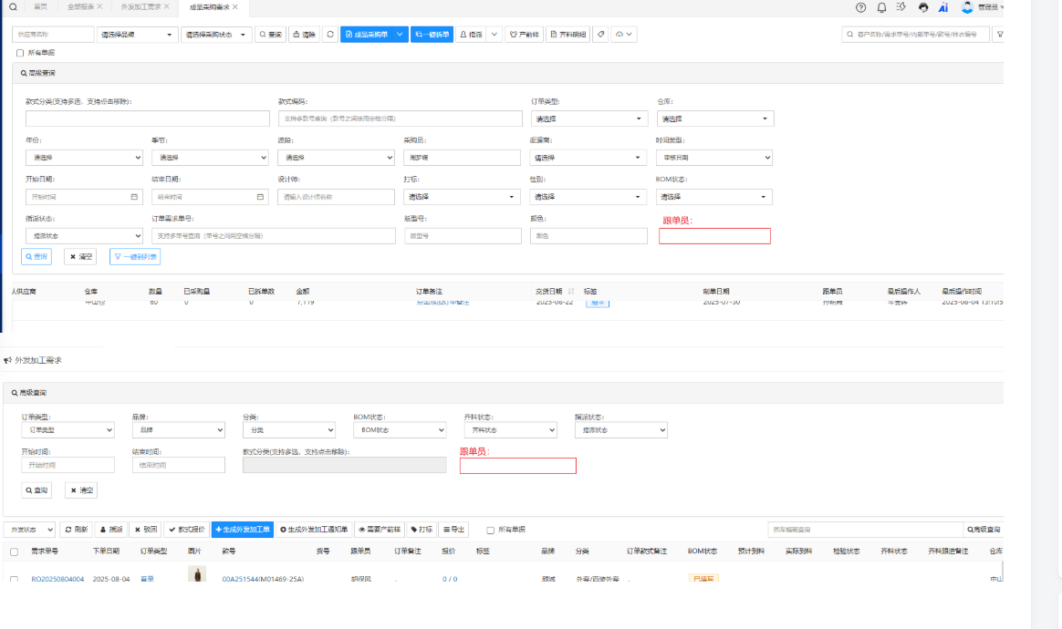This screenshot has width=1062, height=629.
Task: Open the 齐料状态 dropdown
Action: pos(510,430)
